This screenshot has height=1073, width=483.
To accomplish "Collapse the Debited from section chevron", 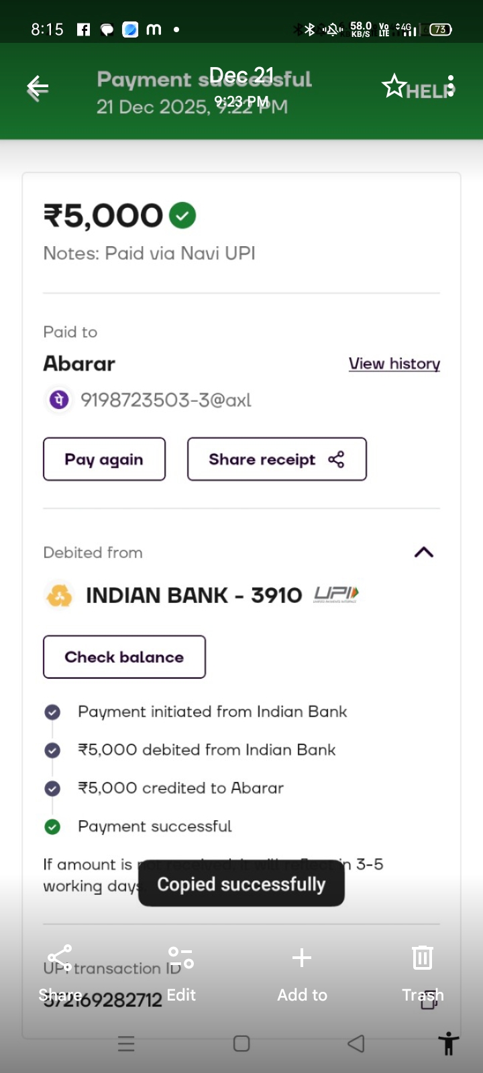I will [424, 553].
